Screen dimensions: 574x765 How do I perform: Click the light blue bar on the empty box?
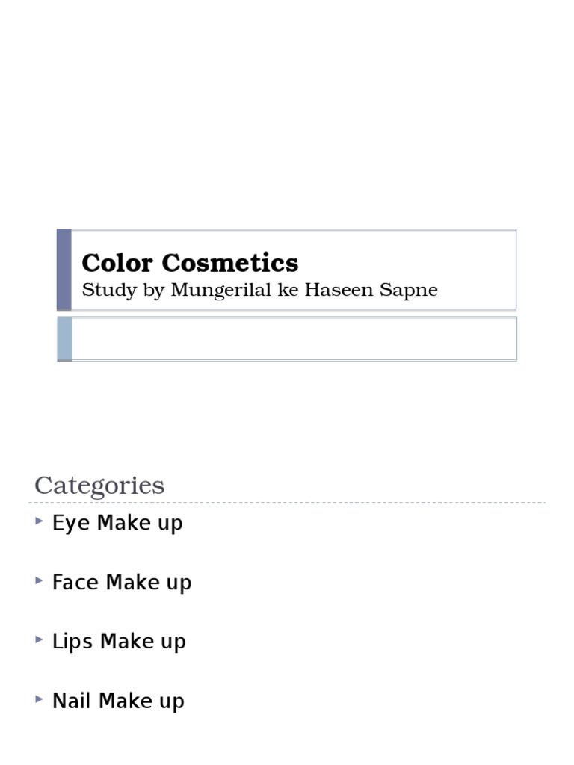pyautogui.click(x=64, y=338)
